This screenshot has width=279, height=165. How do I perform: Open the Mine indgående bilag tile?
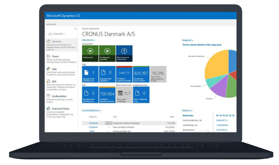point(141,95)
